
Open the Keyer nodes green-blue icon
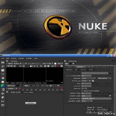pyautogui.click(x=3, y=86)
